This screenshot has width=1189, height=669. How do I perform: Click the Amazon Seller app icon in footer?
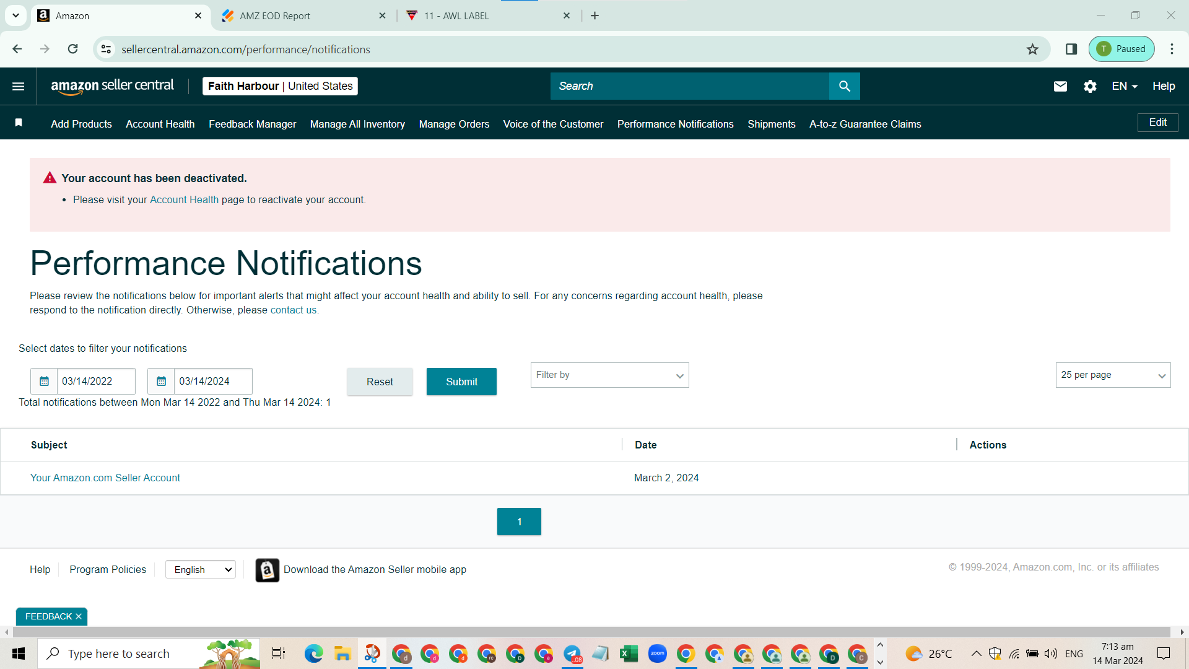click(x=267, y=570)
